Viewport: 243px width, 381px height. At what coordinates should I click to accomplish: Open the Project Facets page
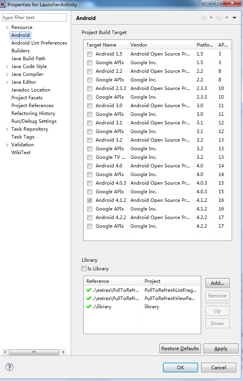pos(27,97)
